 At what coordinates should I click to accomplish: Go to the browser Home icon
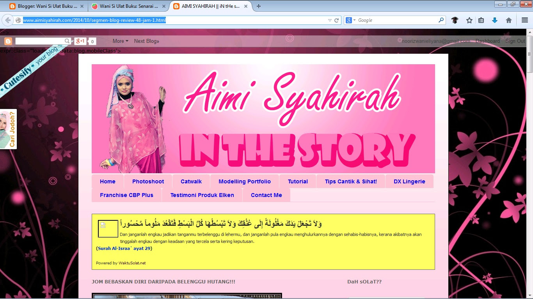509,20
